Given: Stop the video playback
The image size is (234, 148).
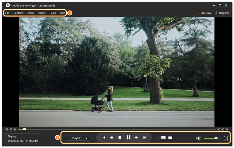Looking at the screenshot, I should click(120, 137).
